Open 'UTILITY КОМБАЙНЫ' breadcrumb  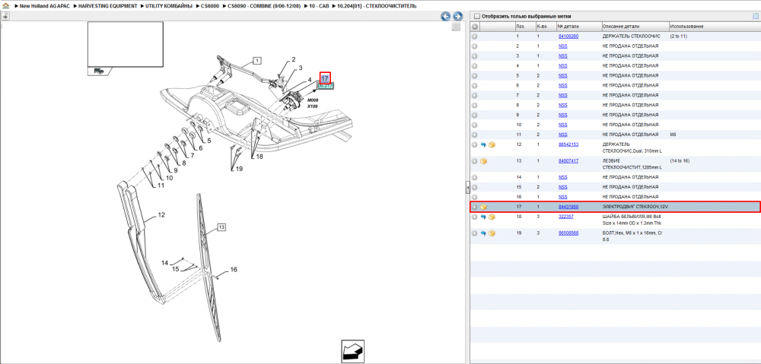click(x=169, y=6)
